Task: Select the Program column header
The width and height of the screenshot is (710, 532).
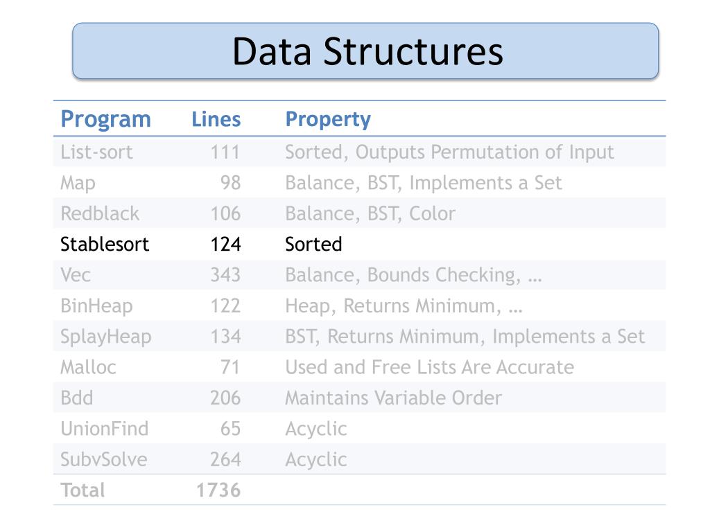Action: [106, 120]
